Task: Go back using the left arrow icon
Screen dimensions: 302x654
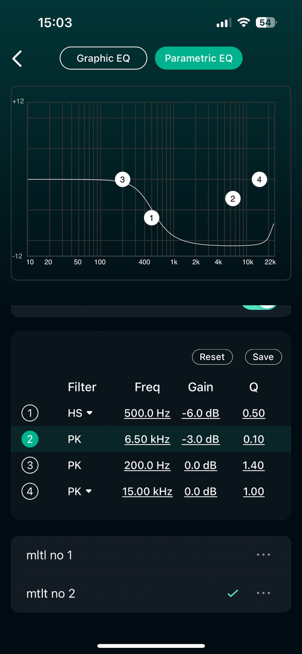Action: pos(17,59)
